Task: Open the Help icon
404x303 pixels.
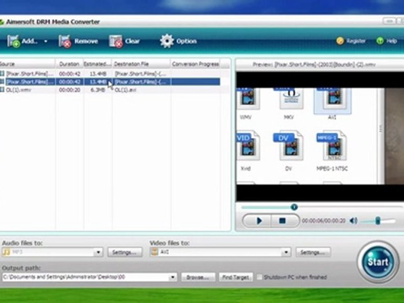Action: 380,41
